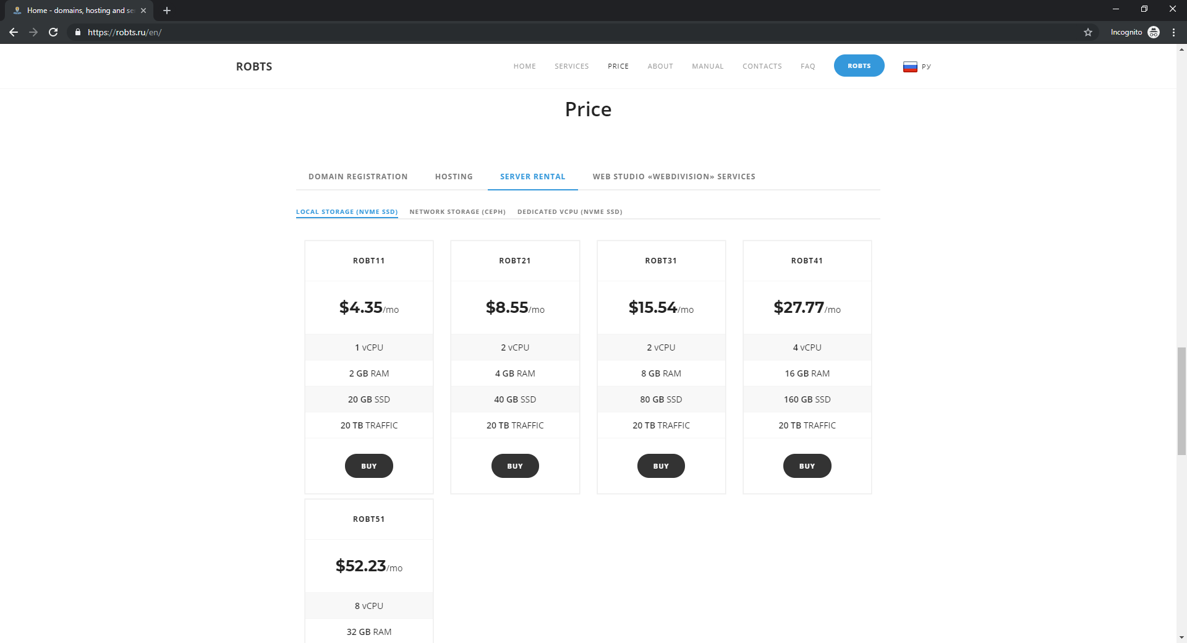The image size is (1187, 643).
Task: Open the Hosting pricing tab
Action: (x=454, y=177)
